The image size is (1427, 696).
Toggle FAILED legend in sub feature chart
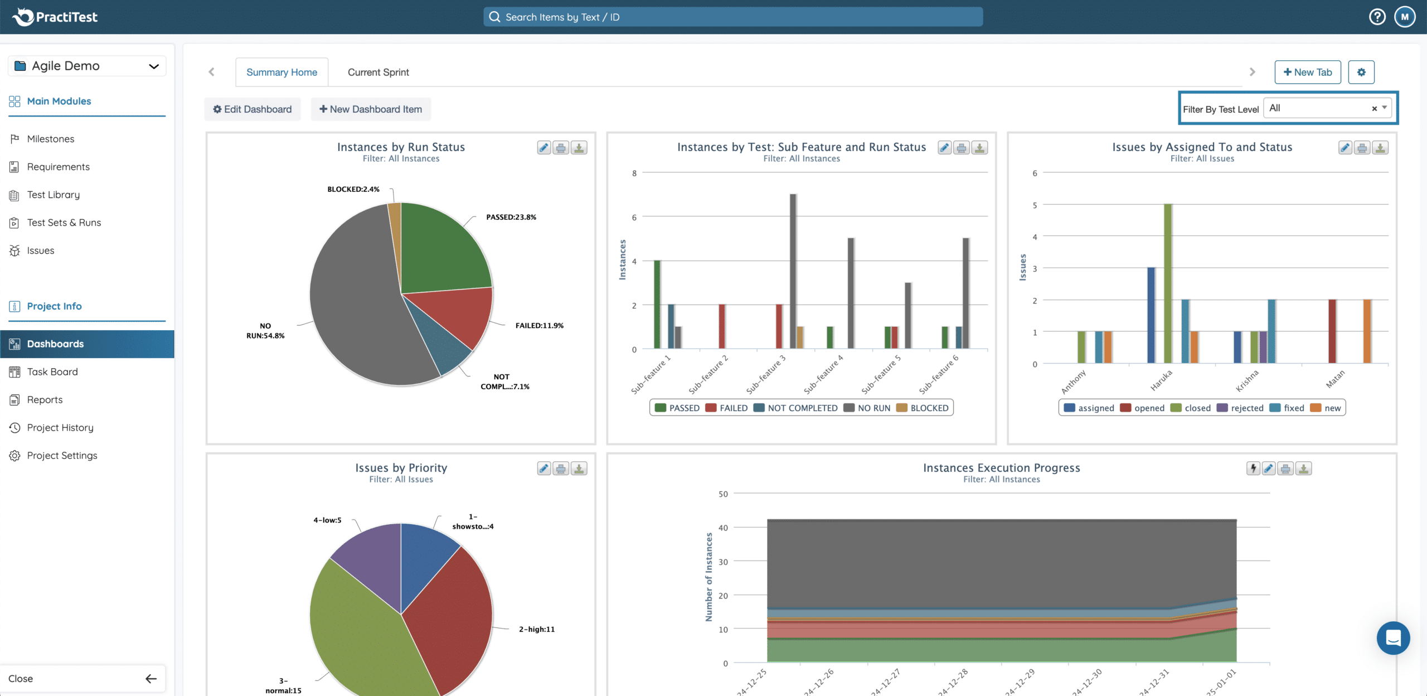(x=726, y=408)
